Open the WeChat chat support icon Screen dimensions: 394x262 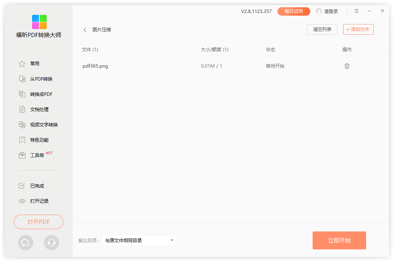(26, 243)
